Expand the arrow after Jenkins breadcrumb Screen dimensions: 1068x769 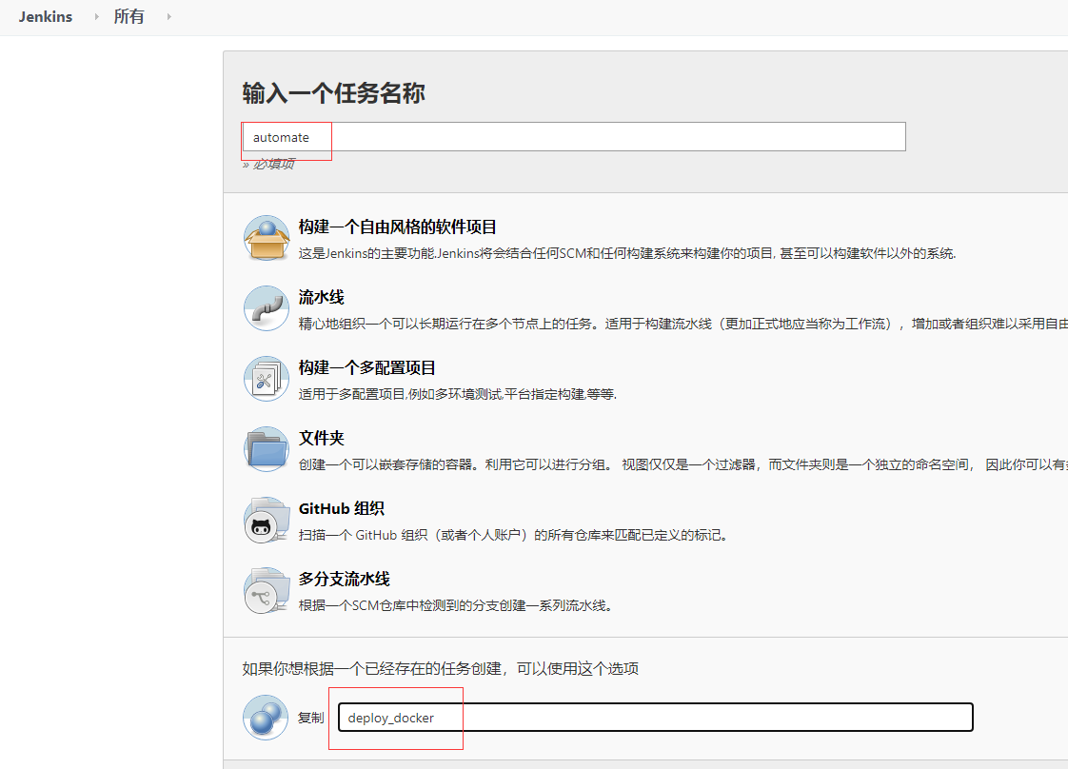96,17
